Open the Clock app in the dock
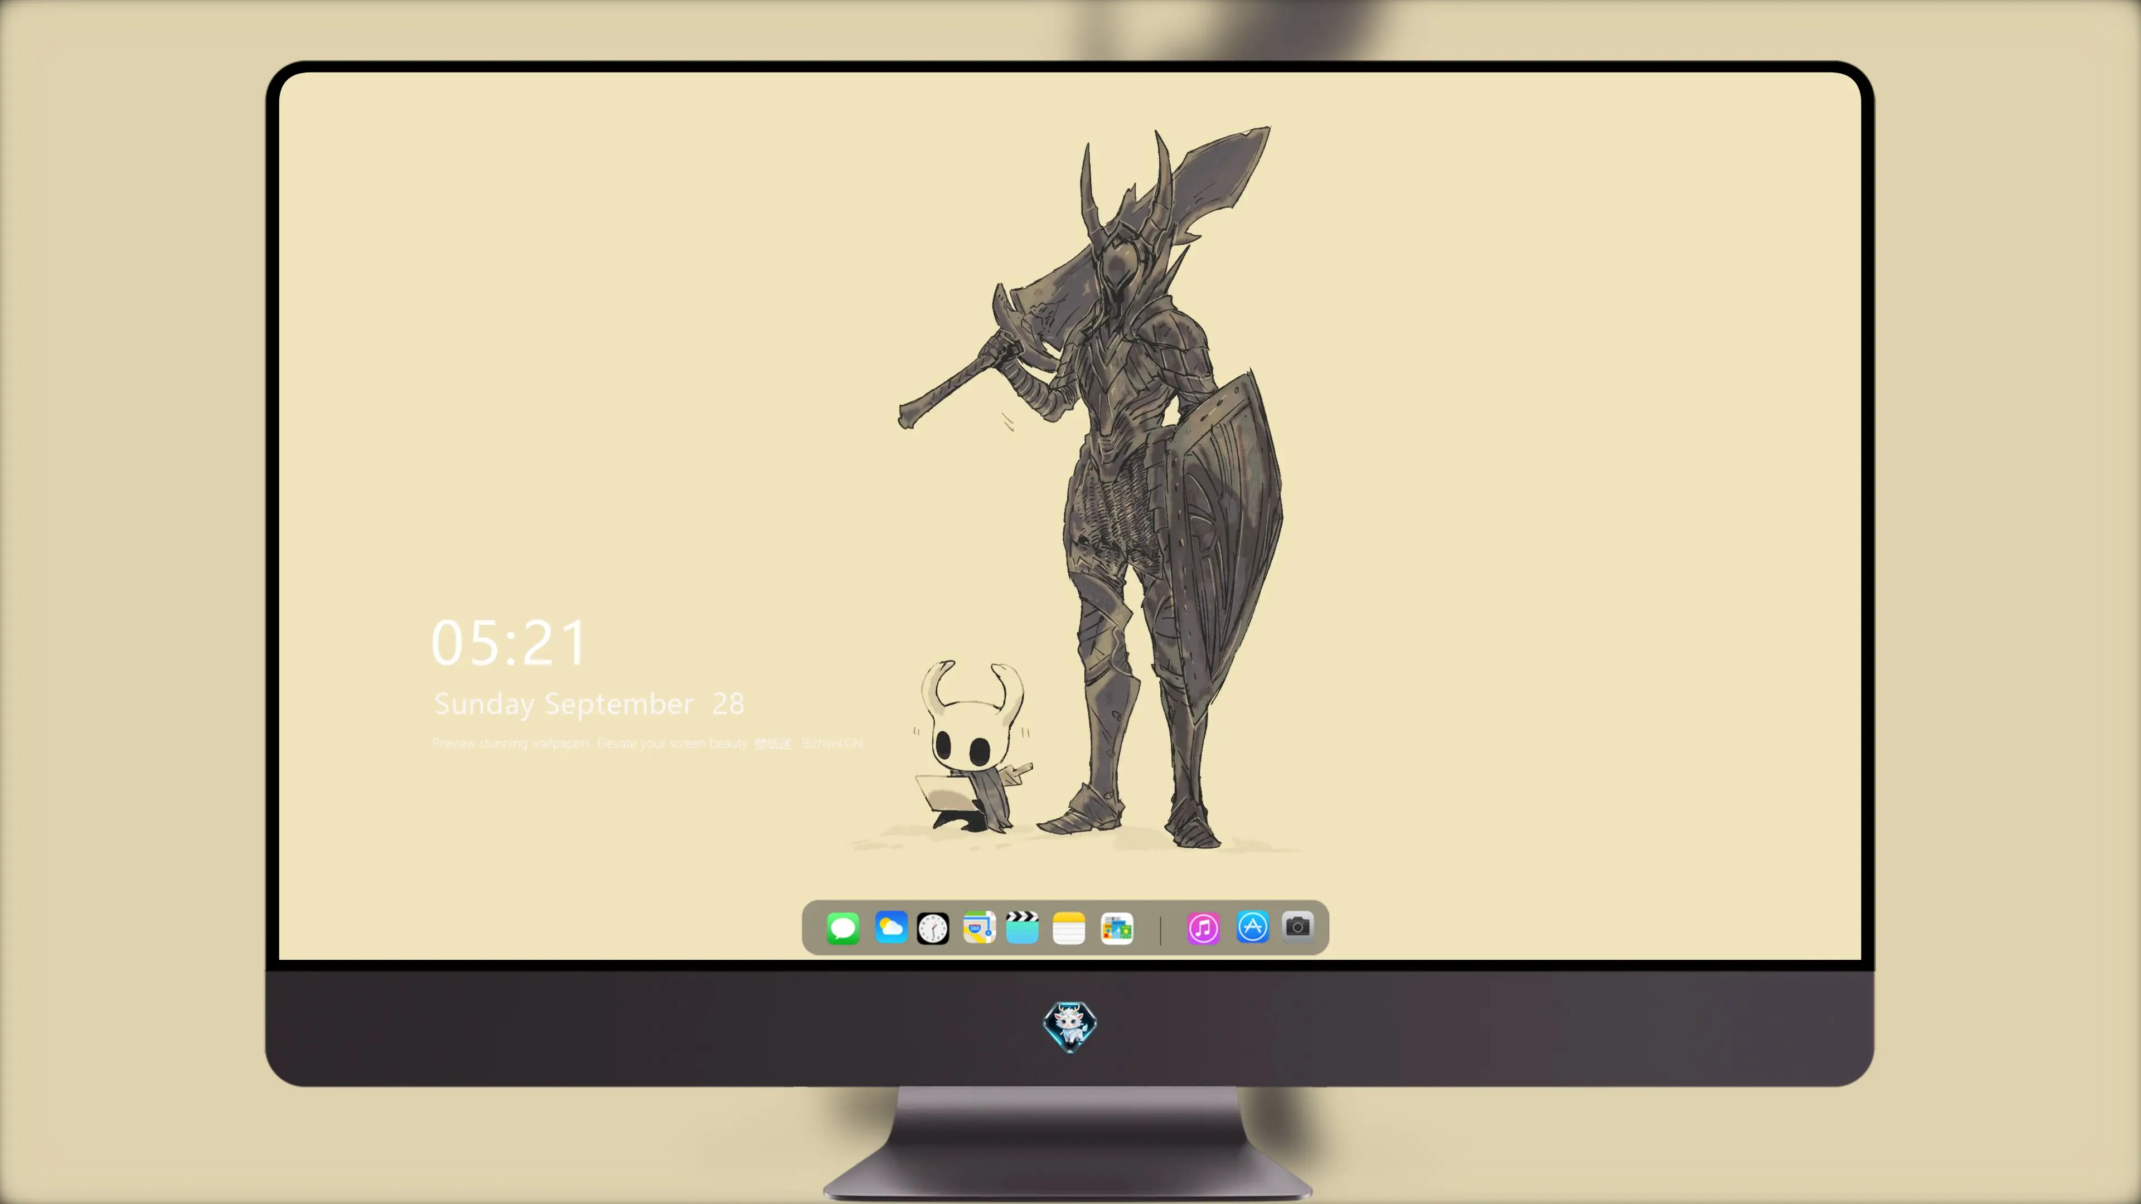2141x1204 pixels. (933, 928)
